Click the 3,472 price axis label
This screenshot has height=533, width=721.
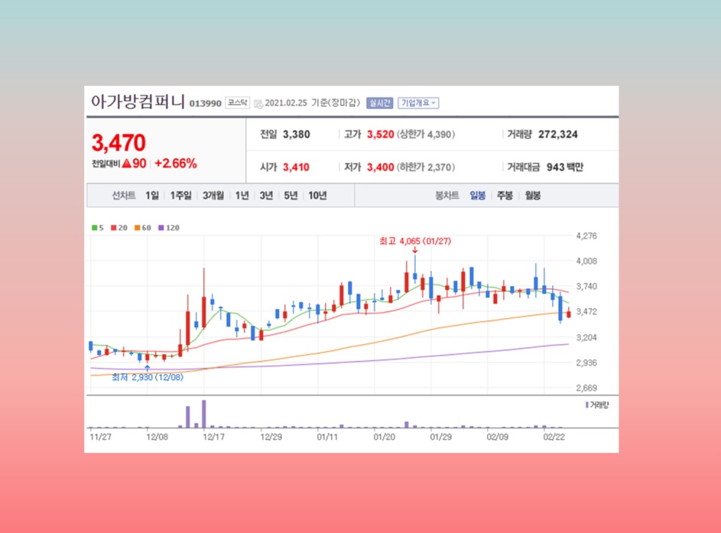pos(586,312)
